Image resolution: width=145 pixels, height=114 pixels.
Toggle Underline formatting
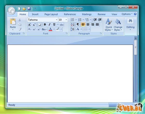54,25
